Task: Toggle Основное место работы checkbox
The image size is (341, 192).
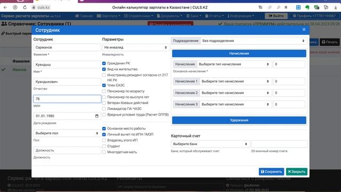Action: pos(104,129)
